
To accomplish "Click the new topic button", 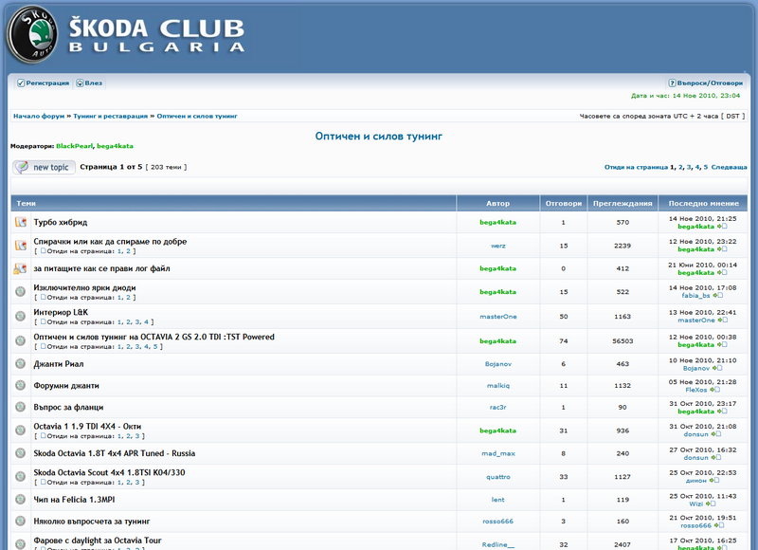I will coord(44,167).
